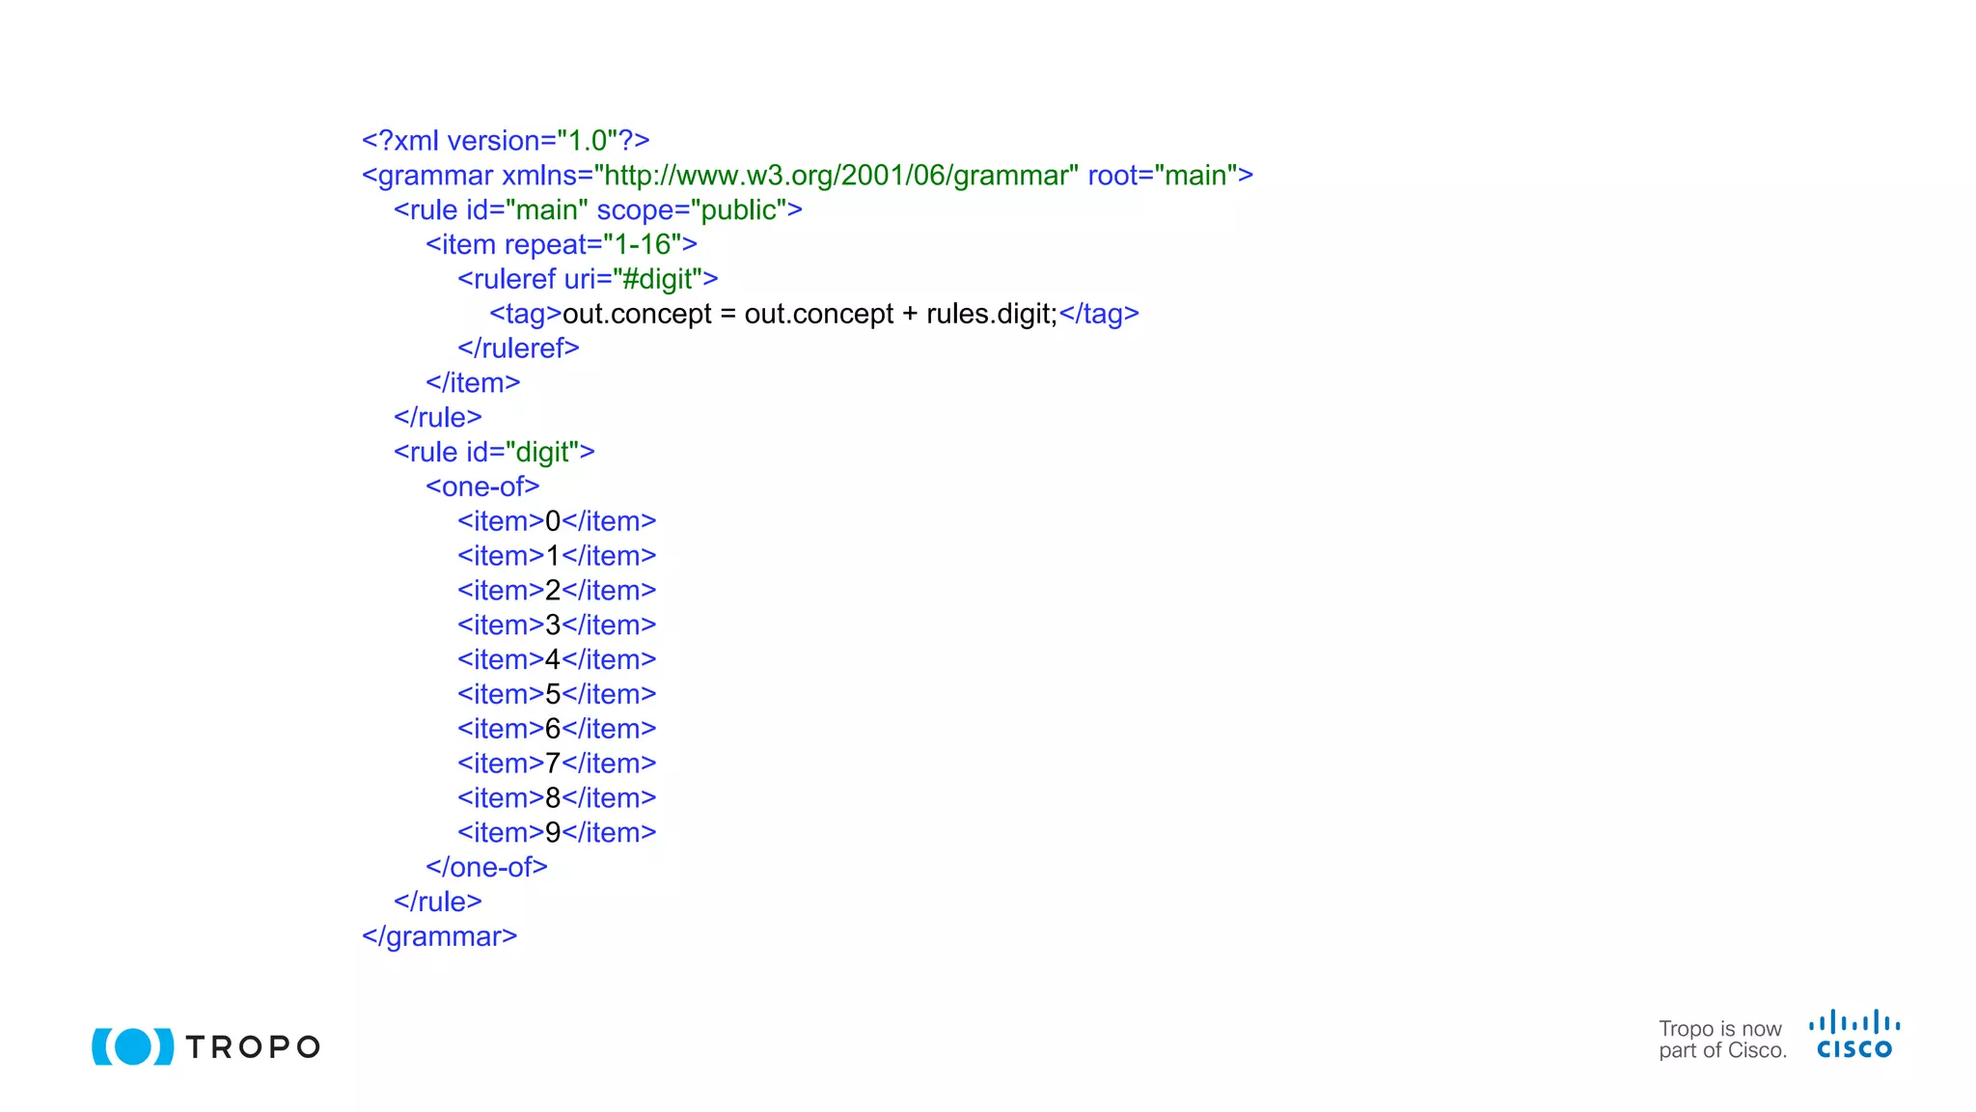Image resolution: width=1976 pixels, height=1112 pixels.
Task: Click the out.concept tag expression
Action: pos(810,315)
